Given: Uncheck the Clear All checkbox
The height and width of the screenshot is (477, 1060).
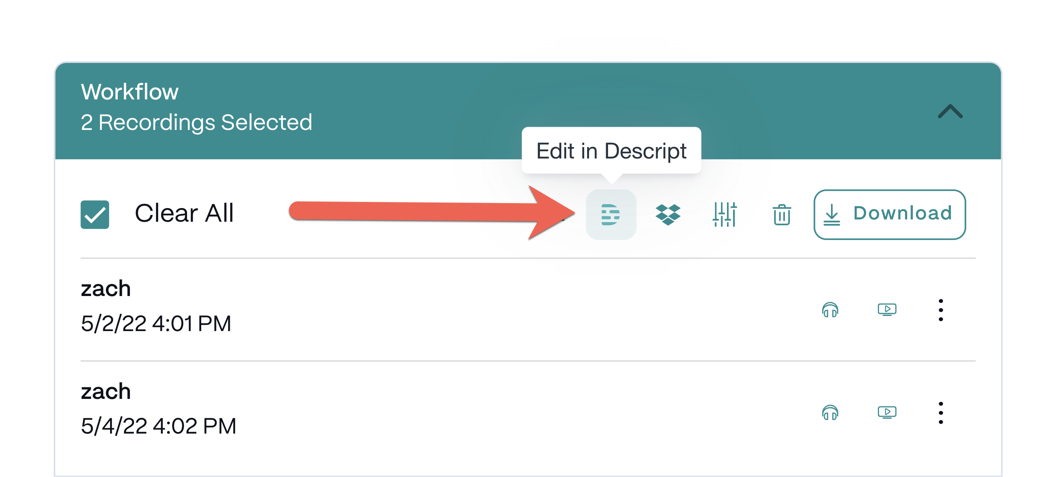Looking at the screenshot, I should tap(94, 214).
